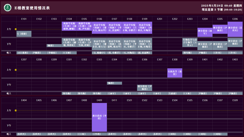Click the yellow time marker in first section
The image size is (244, 137).
(x=16, y=29)
